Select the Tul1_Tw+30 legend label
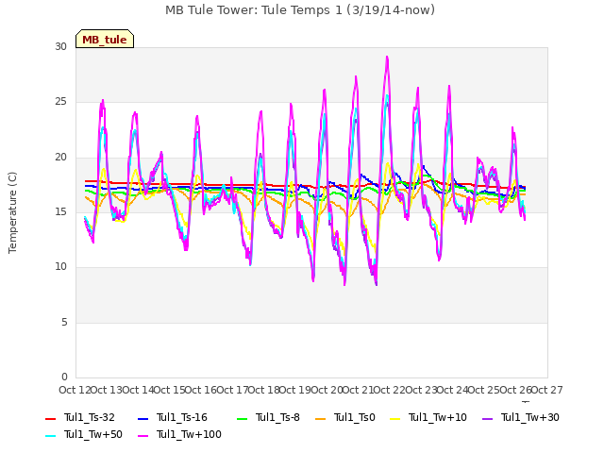604x453 pixels. pyautogui.click(x=530, y=417)
